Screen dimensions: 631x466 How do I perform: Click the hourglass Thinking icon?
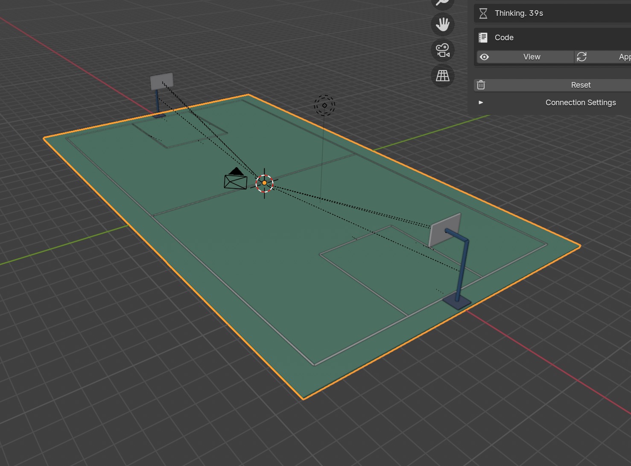tap(483, 13)
